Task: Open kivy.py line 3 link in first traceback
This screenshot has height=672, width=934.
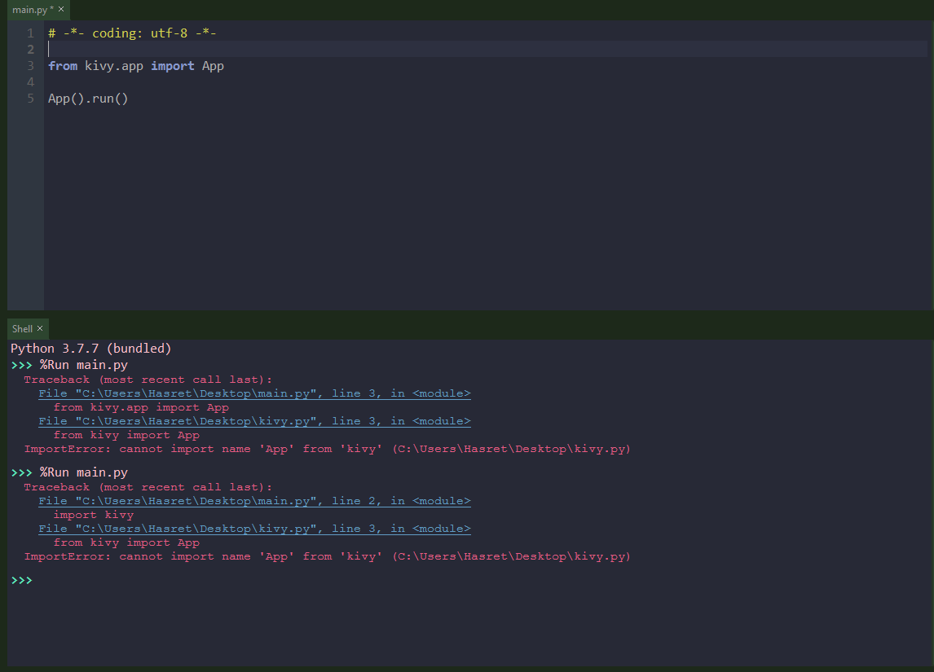Action: 254,421
